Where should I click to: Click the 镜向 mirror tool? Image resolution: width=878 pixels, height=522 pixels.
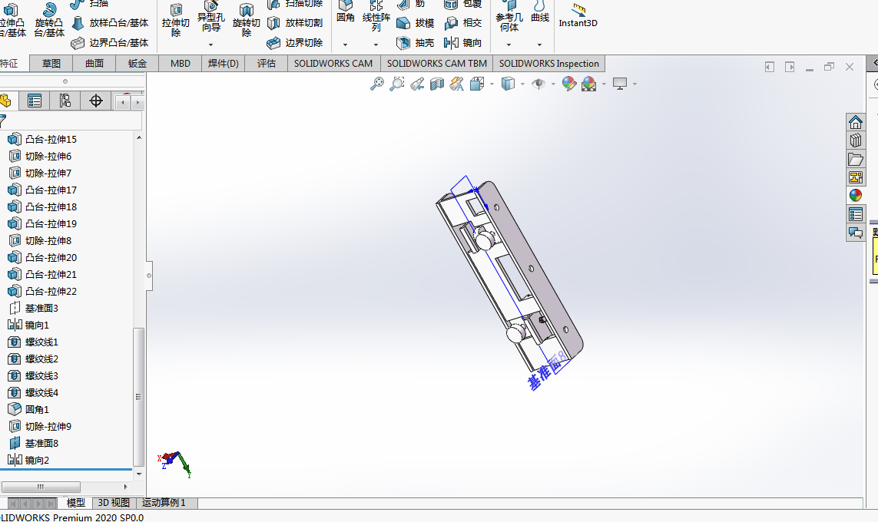(x=462, y=42)
